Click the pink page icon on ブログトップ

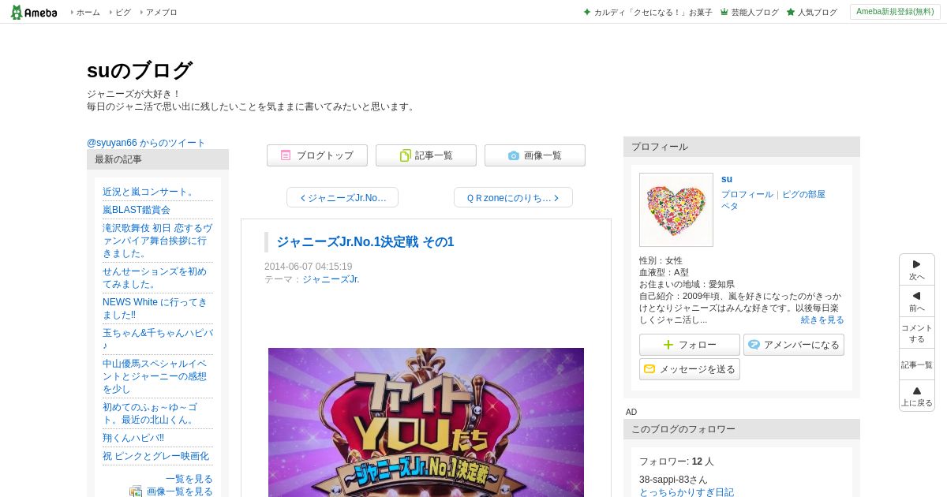click(x=286, y=155)
